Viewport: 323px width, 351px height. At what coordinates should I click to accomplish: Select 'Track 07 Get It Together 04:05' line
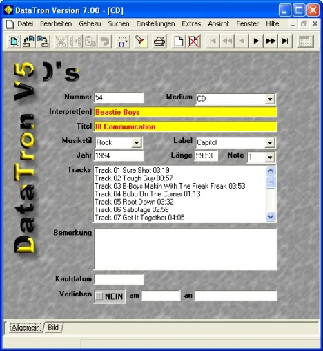[x=140, y=218]
